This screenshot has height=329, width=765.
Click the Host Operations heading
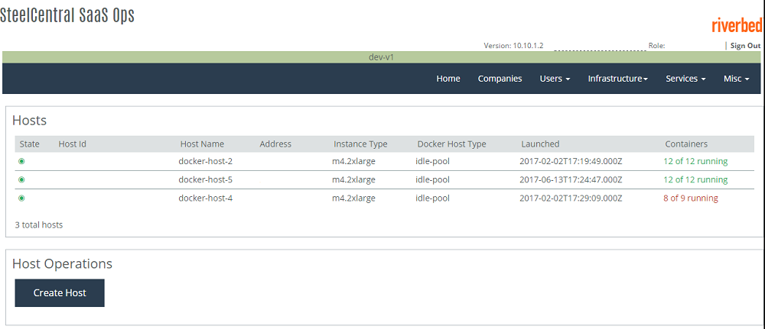tap(62, 264)
